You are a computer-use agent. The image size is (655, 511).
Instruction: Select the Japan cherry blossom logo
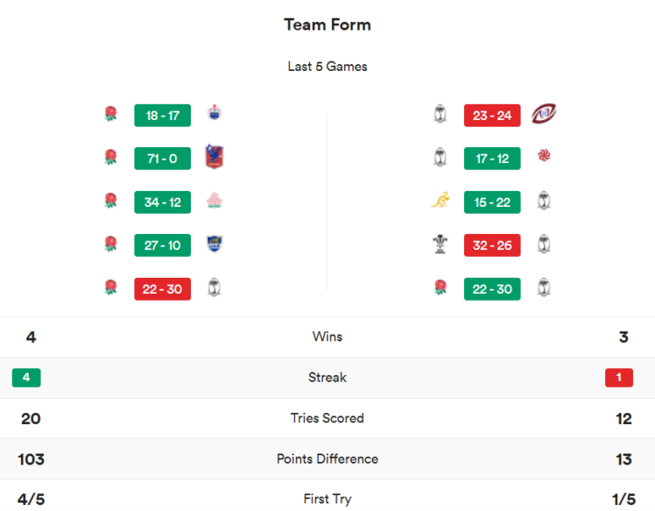pos(214,202)
